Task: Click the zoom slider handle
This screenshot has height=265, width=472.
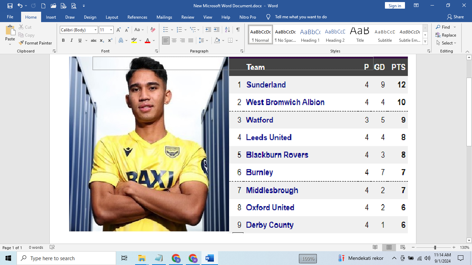Action: (x=435, y=247)
